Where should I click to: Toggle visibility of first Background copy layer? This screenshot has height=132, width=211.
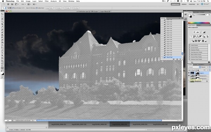[x=189, y=76]
